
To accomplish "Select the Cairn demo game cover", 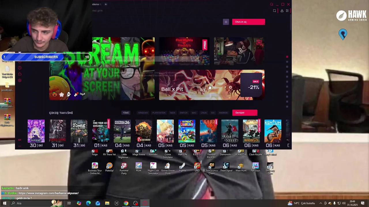I will (208, 131).
